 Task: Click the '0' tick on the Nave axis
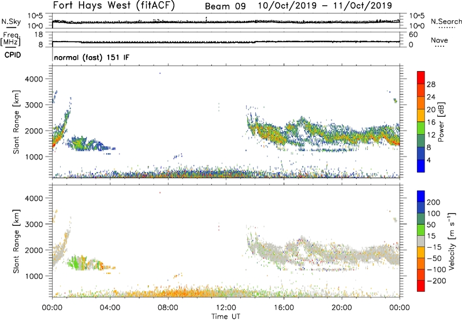pyautogui.click(x=411, y=45)
